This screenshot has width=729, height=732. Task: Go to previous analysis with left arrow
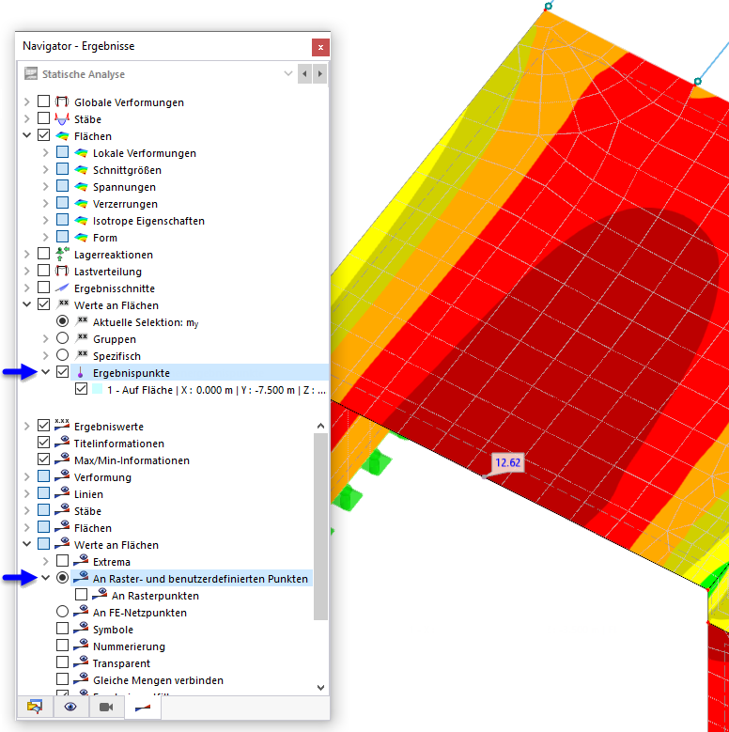click(304, 73)
